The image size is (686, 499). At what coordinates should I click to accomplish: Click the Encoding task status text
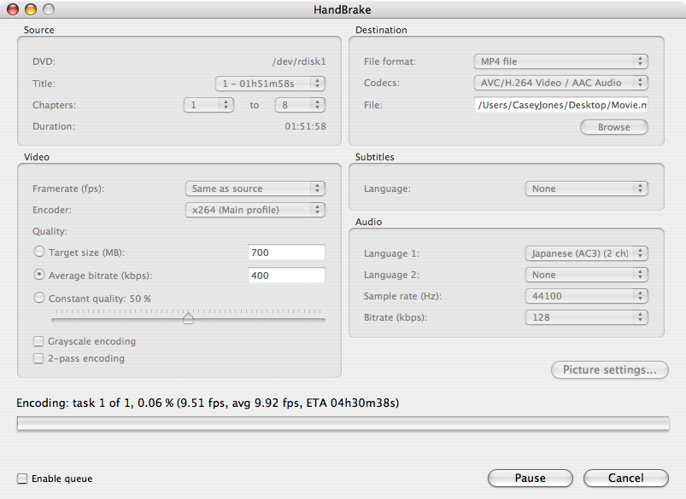pos(208,403)
